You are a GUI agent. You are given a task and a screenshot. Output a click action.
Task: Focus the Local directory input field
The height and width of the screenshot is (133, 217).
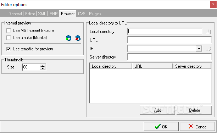click(165, 32)
